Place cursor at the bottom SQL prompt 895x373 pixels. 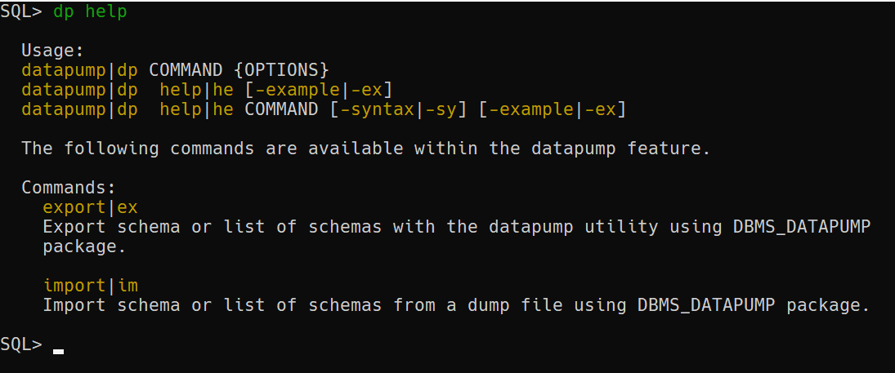click(58, 346)
